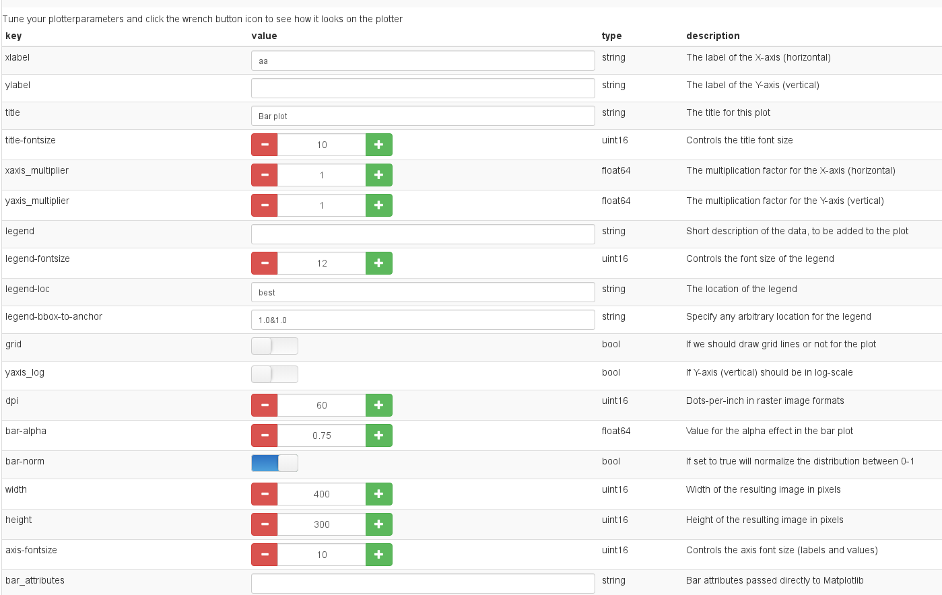Raise axis-fontsize with plus button
Viewport: 942px width, 595px height.
[x=379, y=555]
